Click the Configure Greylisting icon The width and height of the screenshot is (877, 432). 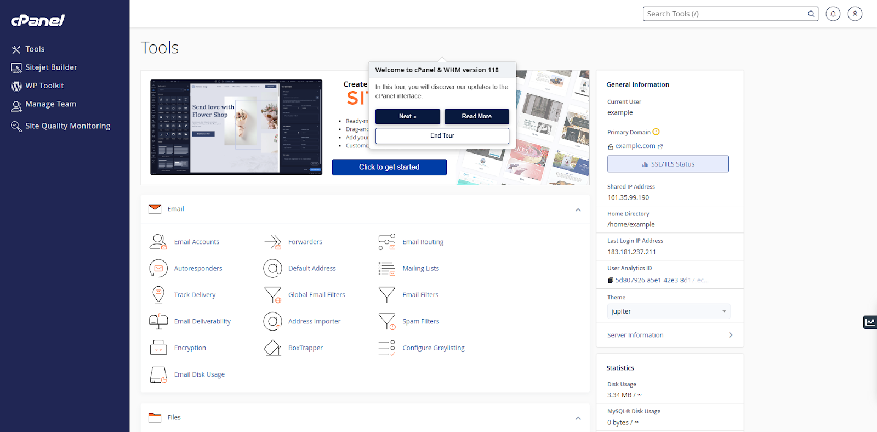(386, 348)
